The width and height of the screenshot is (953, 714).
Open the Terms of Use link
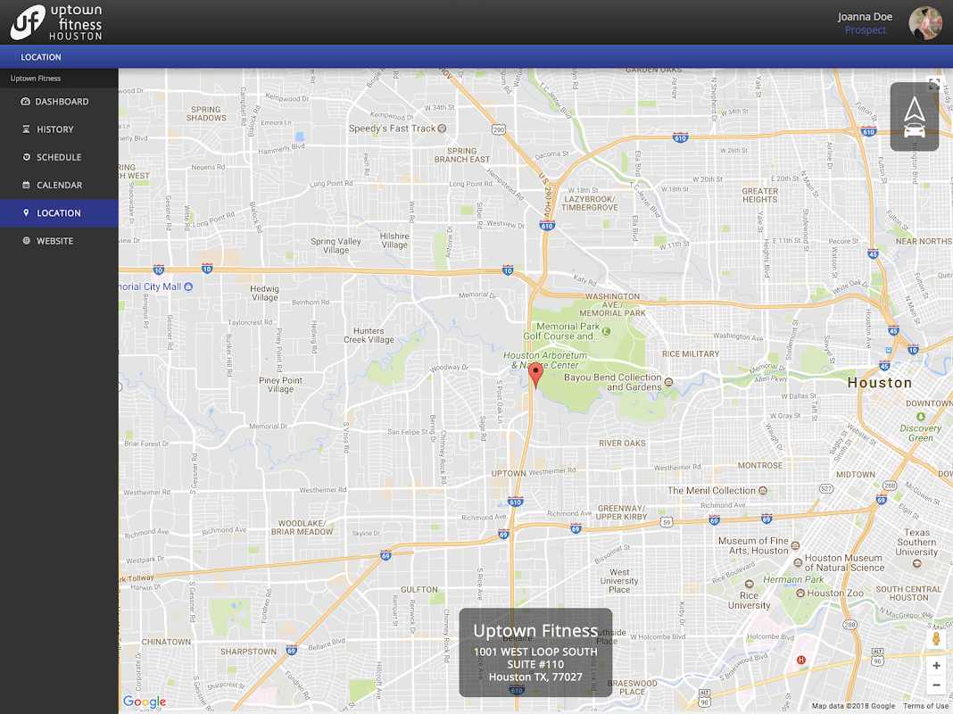coord(925,706)
